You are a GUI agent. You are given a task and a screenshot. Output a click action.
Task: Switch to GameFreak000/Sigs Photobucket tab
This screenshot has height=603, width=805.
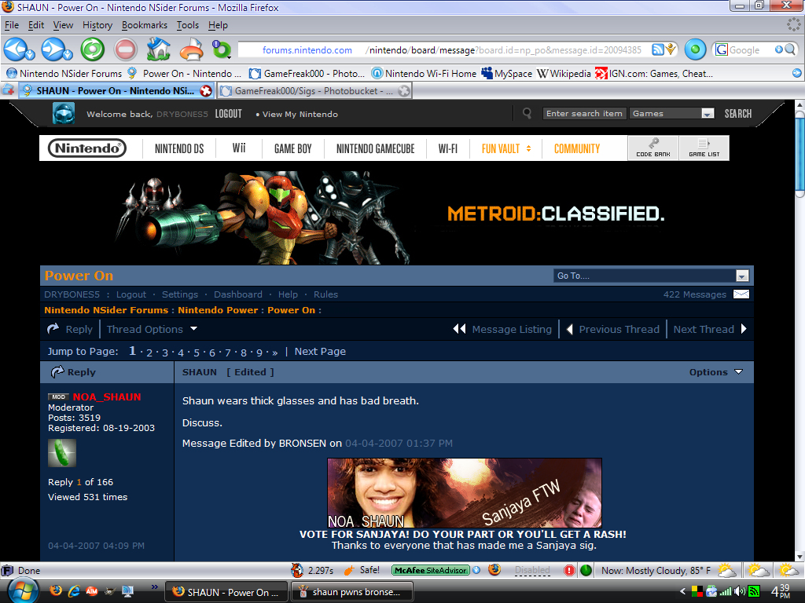point(314,91)
